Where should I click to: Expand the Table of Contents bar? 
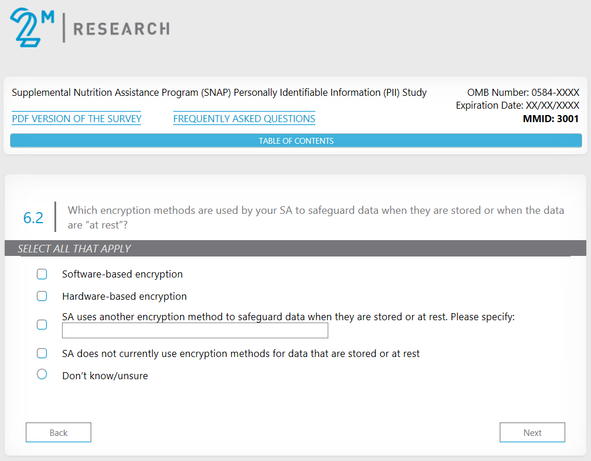(x=296, y=141)
